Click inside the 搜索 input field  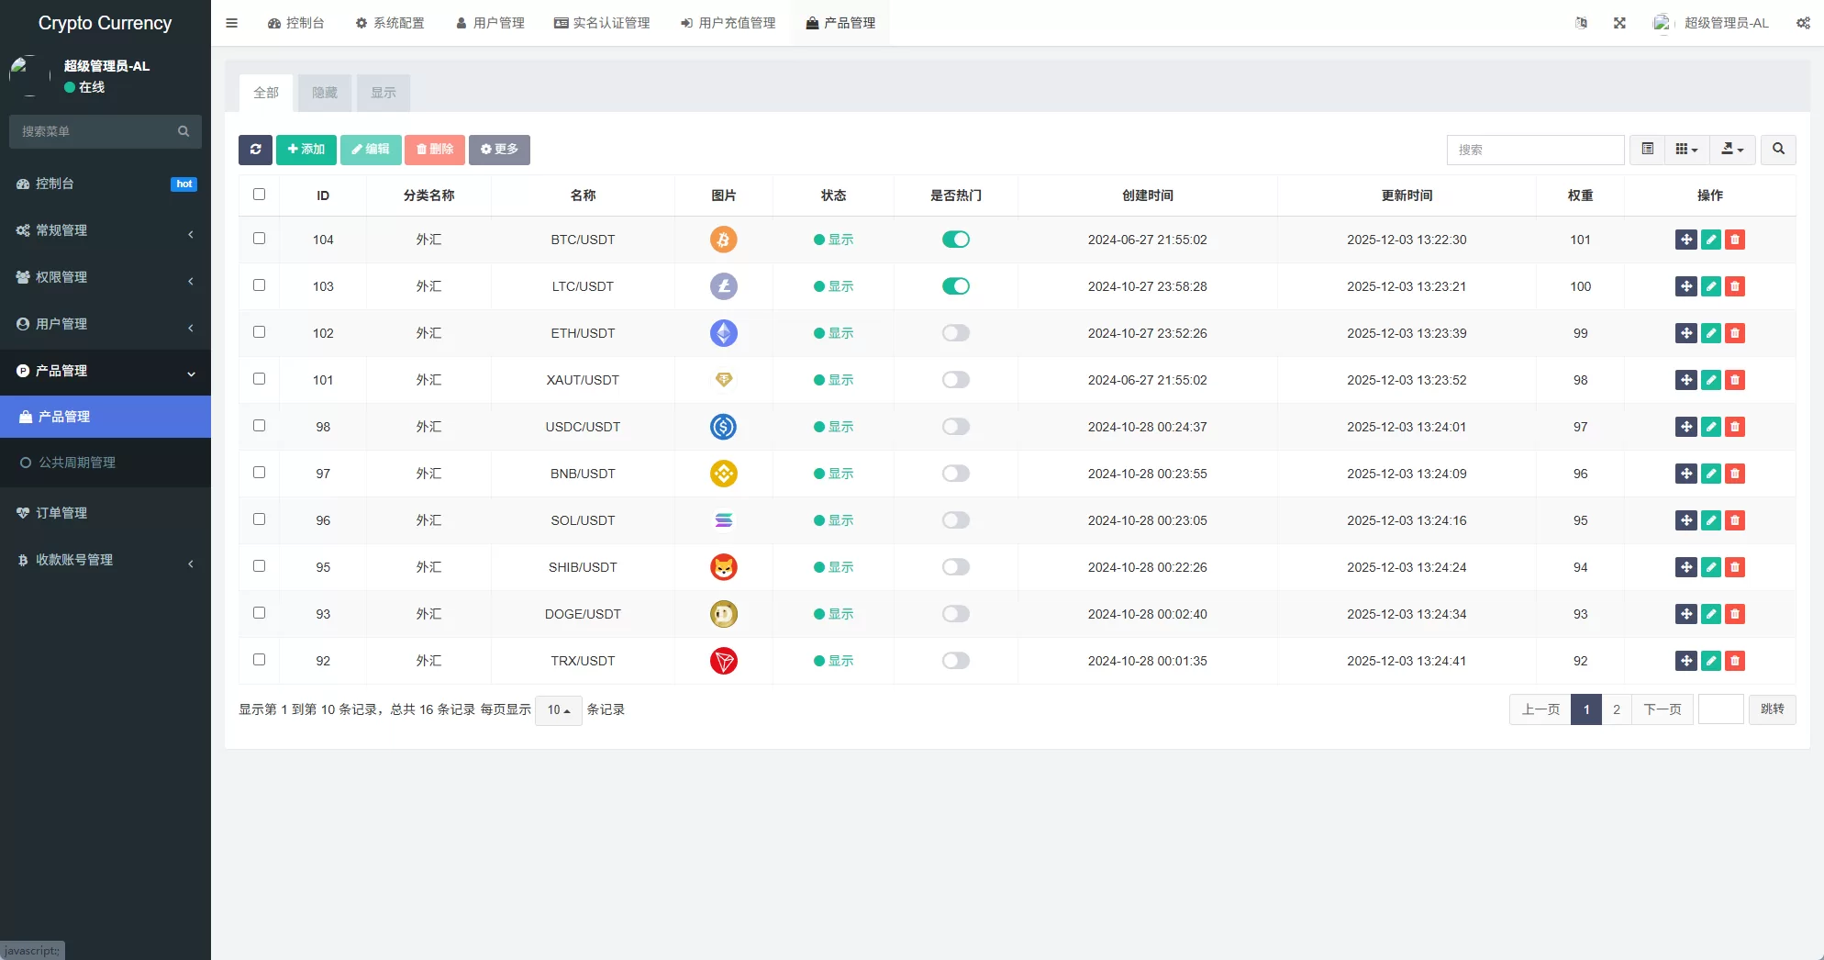(1534, 150)
